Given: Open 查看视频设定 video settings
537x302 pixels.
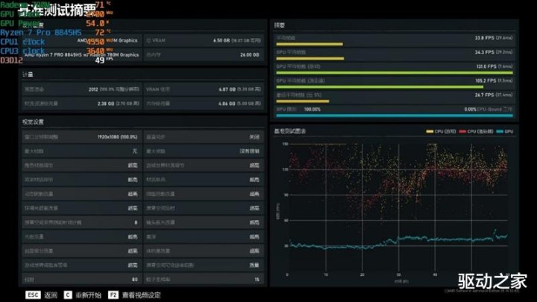Looking at the screenshot, I should (141, 295).
